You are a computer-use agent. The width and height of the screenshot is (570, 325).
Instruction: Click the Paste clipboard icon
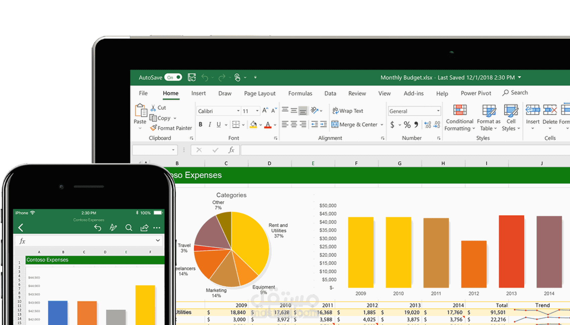[140, 111]
